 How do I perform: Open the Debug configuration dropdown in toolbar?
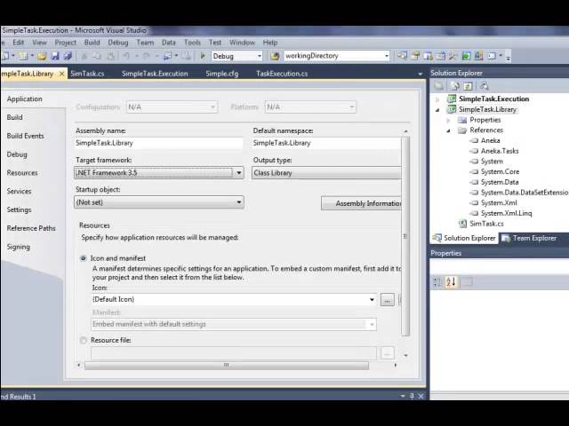[x=237, y=56]
